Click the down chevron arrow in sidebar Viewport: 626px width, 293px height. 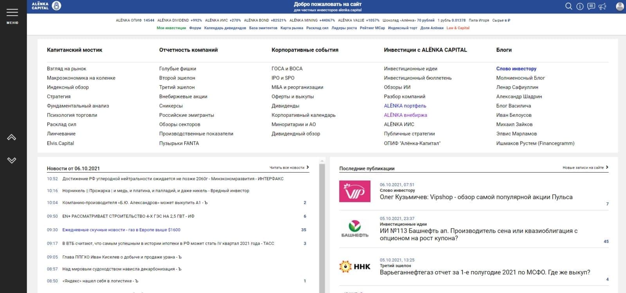tap(12, 160)
